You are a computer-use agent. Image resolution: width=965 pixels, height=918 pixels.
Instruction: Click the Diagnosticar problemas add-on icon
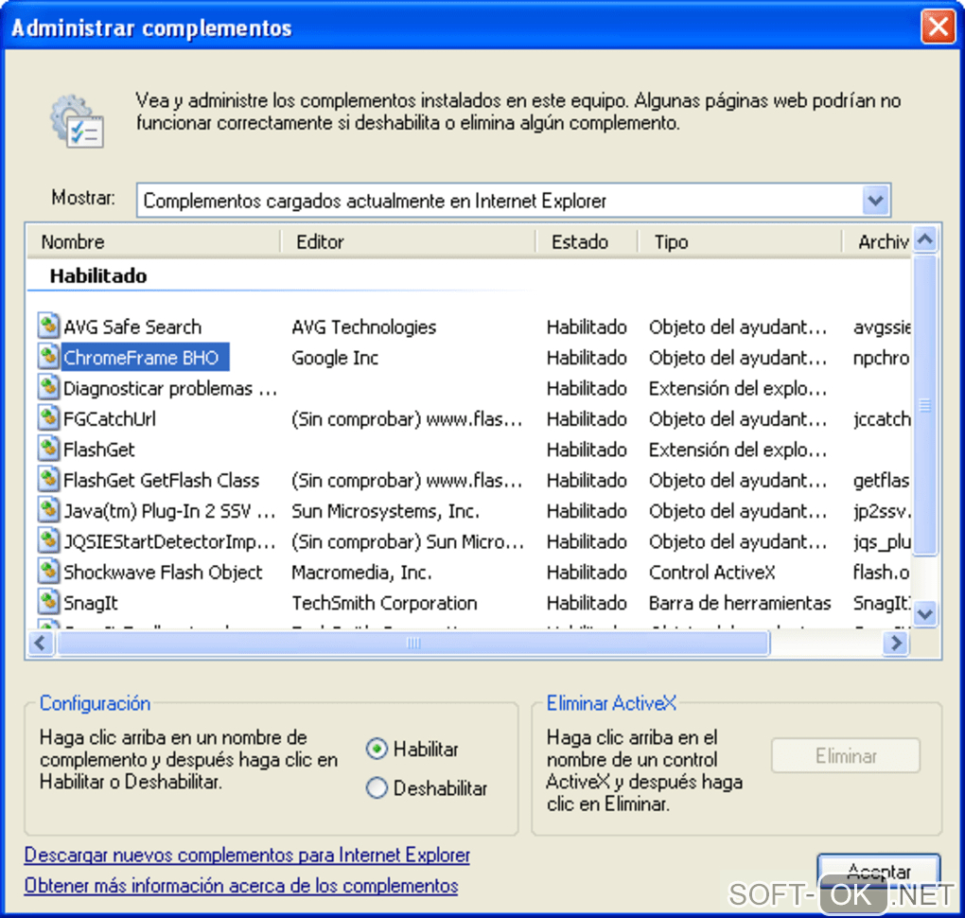48,388
